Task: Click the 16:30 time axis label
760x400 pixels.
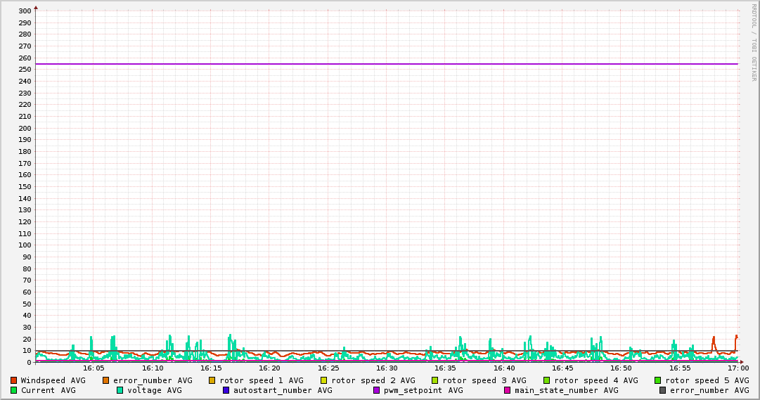Action: (x=387, y=368)
